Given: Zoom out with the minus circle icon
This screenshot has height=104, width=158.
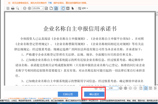Looking at the screenshot, I should 25,8.
